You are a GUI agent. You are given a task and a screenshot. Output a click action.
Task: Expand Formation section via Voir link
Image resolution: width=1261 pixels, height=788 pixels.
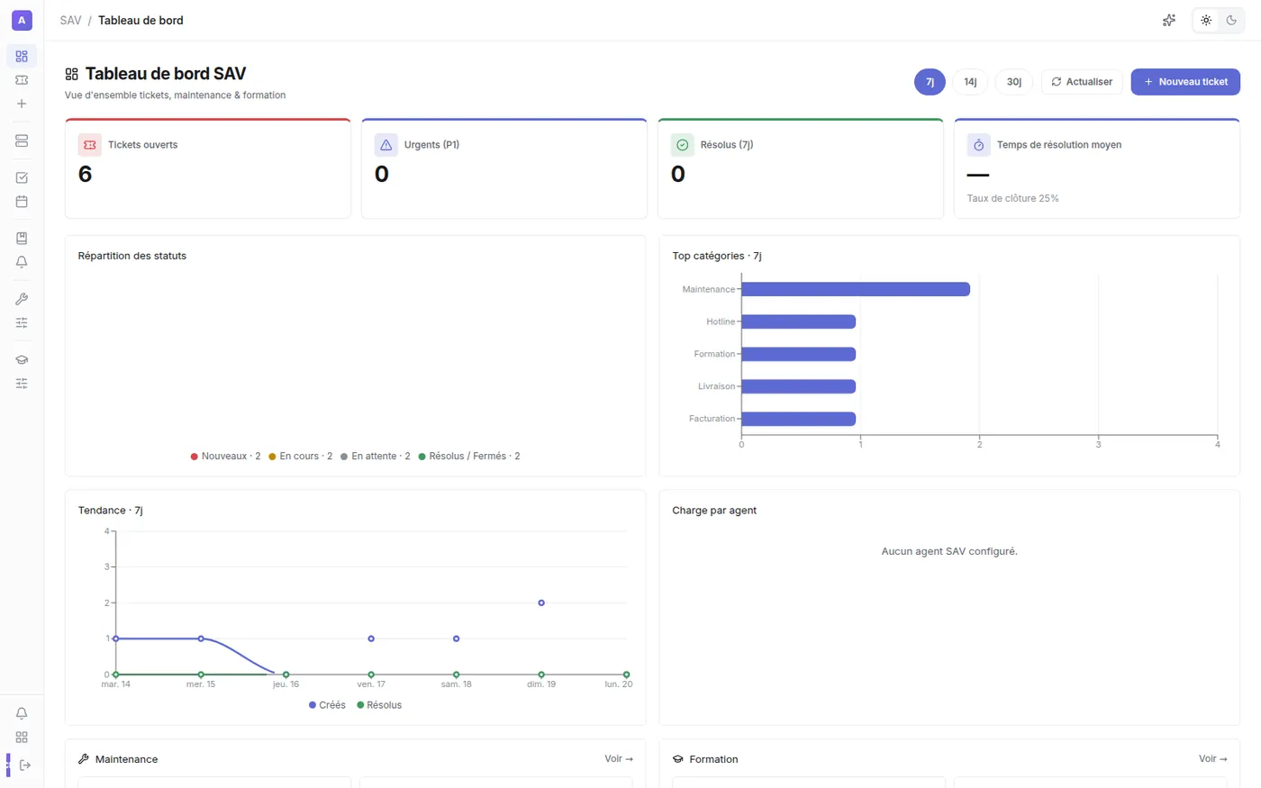coord(1213,759)
